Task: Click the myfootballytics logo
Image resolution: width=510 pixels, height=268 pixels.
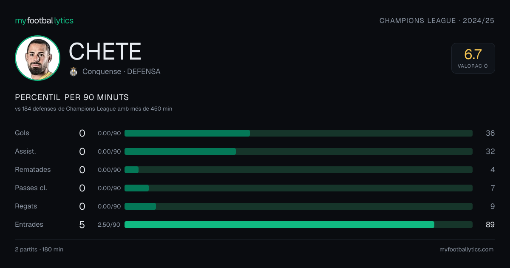Action: (x=44, y=20)
